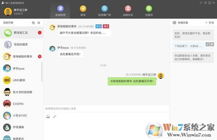Click the blue @Ta button
Image resolution: width=217 pixels, height=140 pixels.
(99, 26)
